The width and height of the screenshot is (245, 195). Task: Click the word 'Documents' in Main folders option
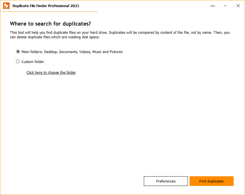click(x=68, y=52)
